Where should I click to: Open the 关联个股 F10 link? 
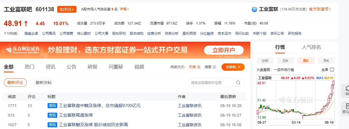pyautogui.click(x=259, y=34)
